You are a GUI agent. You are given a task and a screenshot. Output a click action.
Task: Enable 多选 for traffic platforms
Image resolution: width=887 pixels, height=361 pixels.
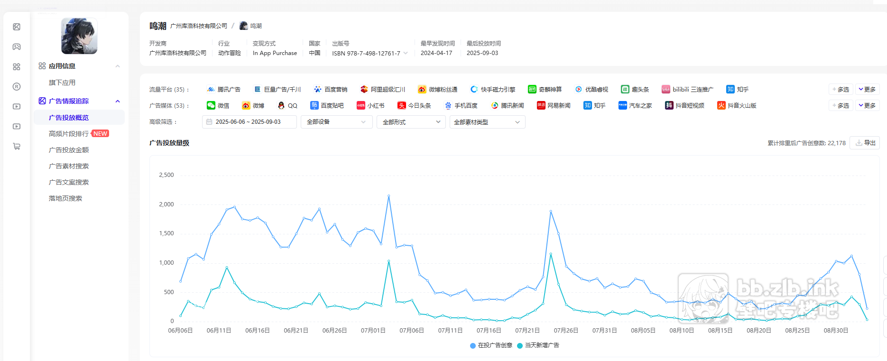click(841, 89)
